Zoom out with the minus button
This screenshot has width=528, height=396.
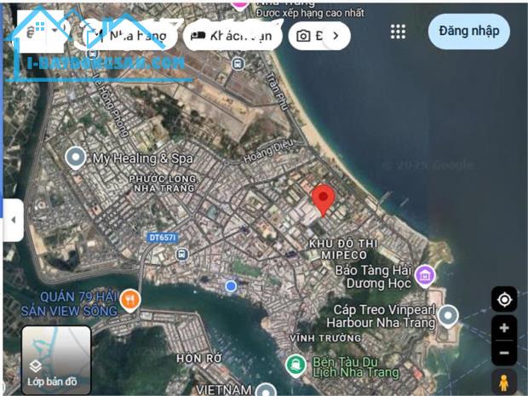coord(504,353)
